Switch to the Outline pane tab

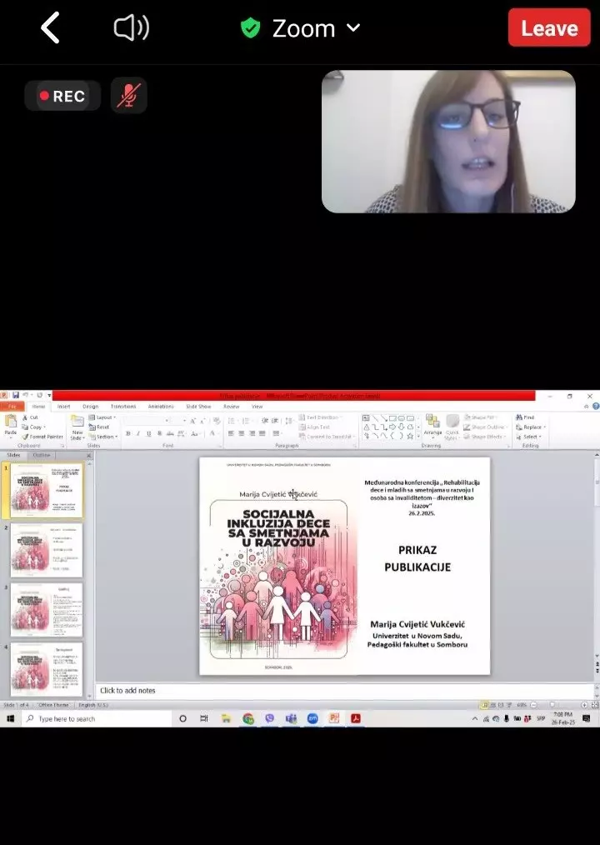pyautogui.click(x=42, y=455)
